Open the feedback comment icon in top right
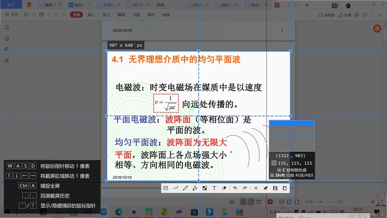Screen dimensions: 387x218 pos(365,15)
